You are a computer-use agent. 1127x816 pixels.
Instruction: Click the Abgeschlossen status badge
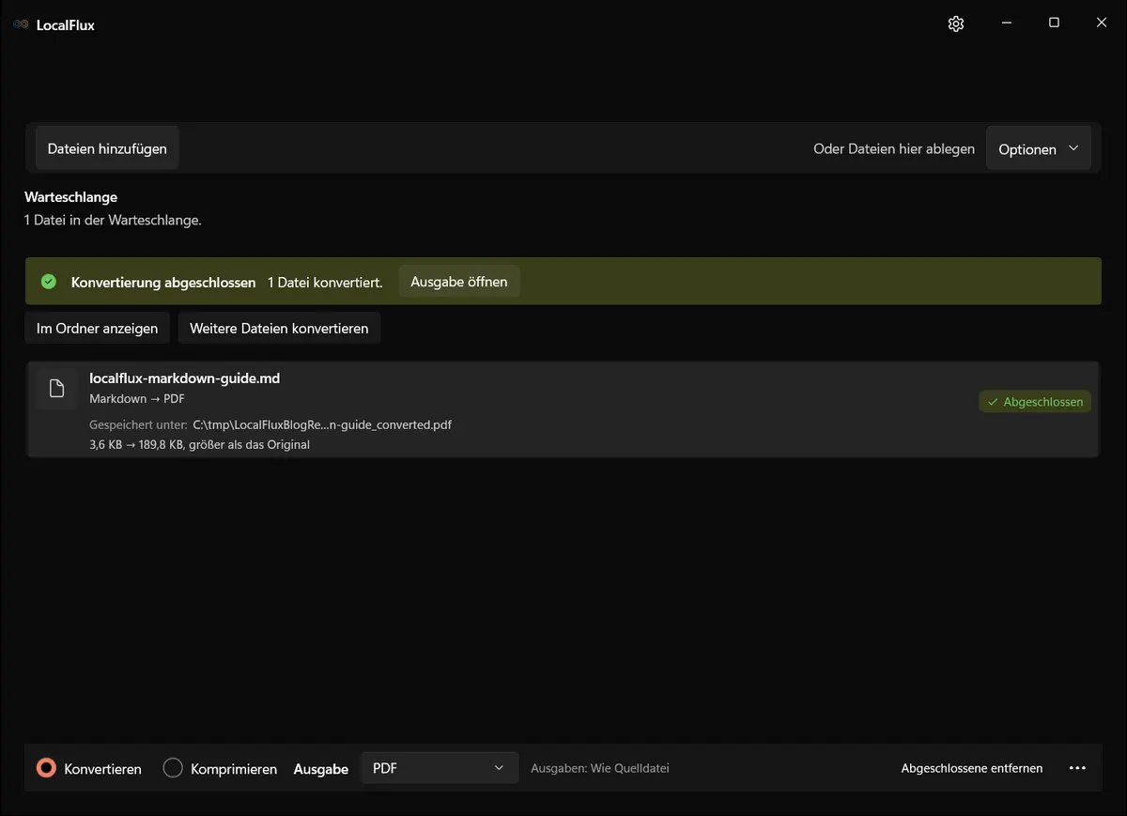point(1035,402)
